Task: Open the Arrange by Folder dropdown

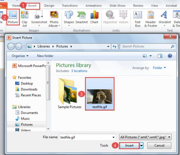Action: pos(159,68)
